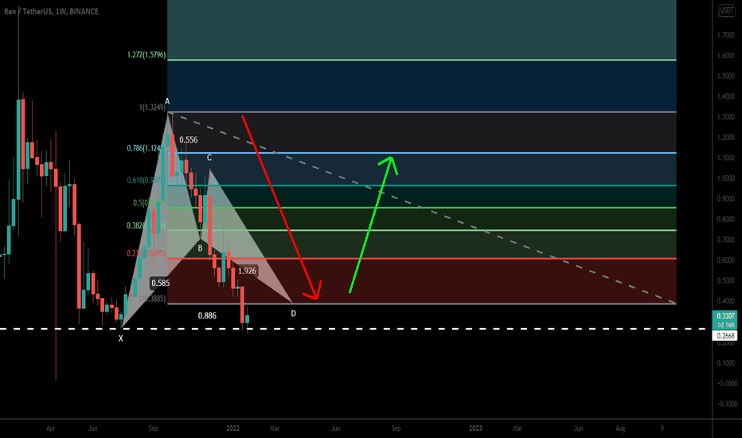Click the 2023 label on time axis

pos(475,428)
